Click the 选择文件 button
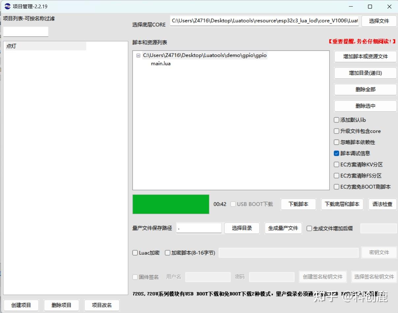Image resolution: width=398 pixels, height=313 pixels. [379, 21]
